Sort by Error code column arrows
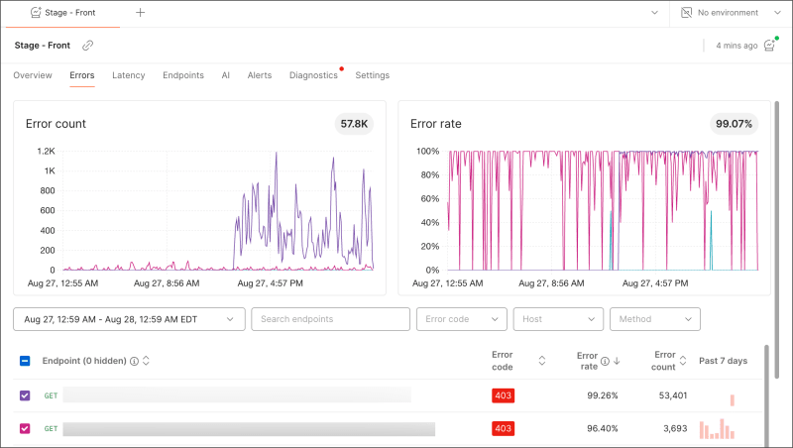Viewport: 793px width, 448px height. [x=541, y=361]
